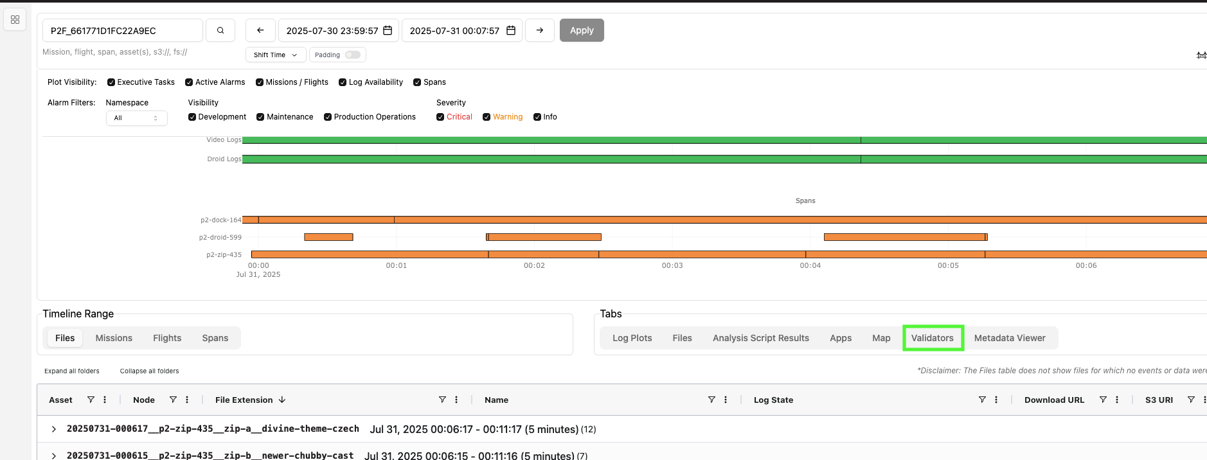1207x460 pixels.
Task: Select Files timeline range tab
Action: coord(65,338)
